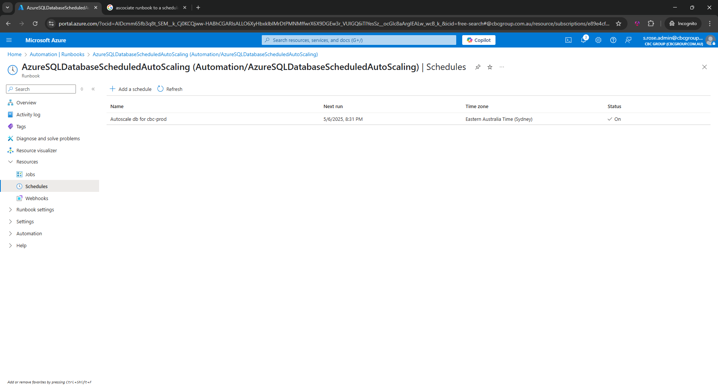Add the runbook to favorites star
718x386 pixels.
[x=490, y=67]
